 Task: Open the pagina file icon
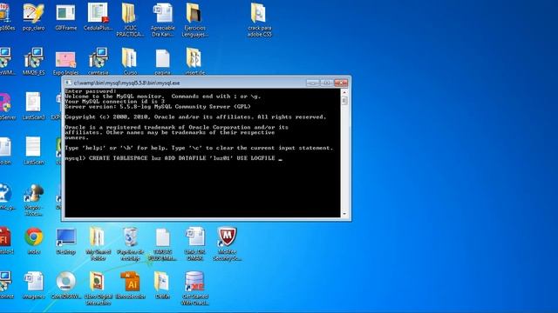pyautogui.click(x=163, y=61)
